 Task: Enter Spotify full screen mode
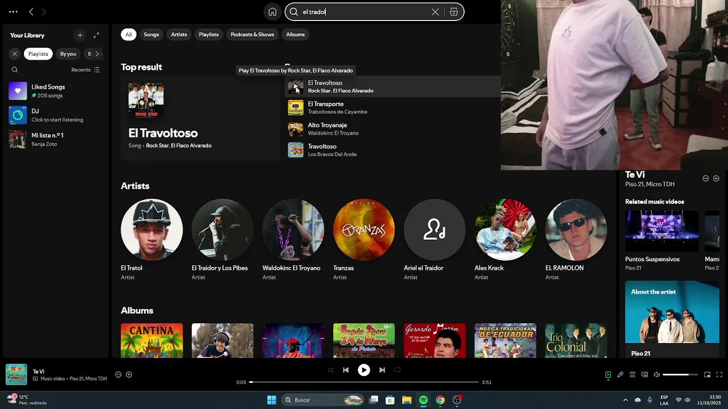click(x=719, y=374)
